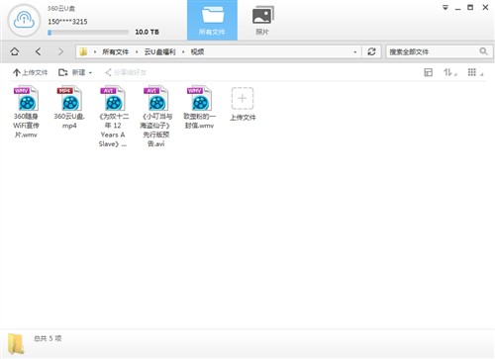495x359 pixels.
Task: Click 分享给好友 button
Action: pos(126,72)
